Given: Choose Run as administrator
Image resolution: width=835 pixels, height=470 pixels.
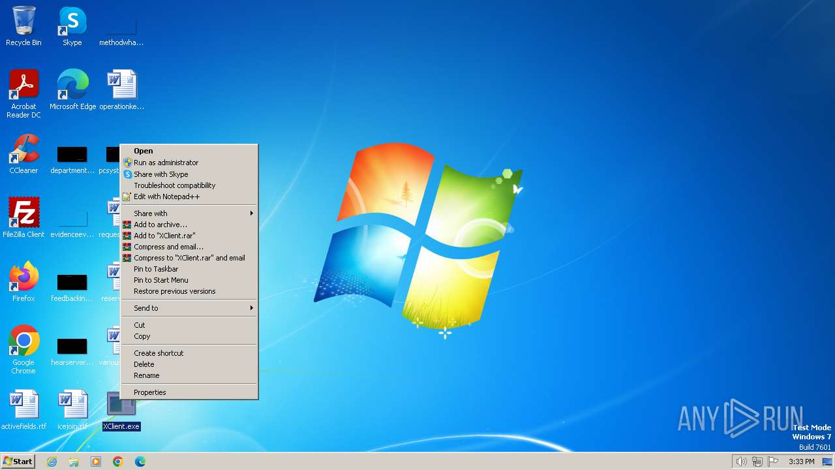Looking at the screenshot, I should point(189,163).
